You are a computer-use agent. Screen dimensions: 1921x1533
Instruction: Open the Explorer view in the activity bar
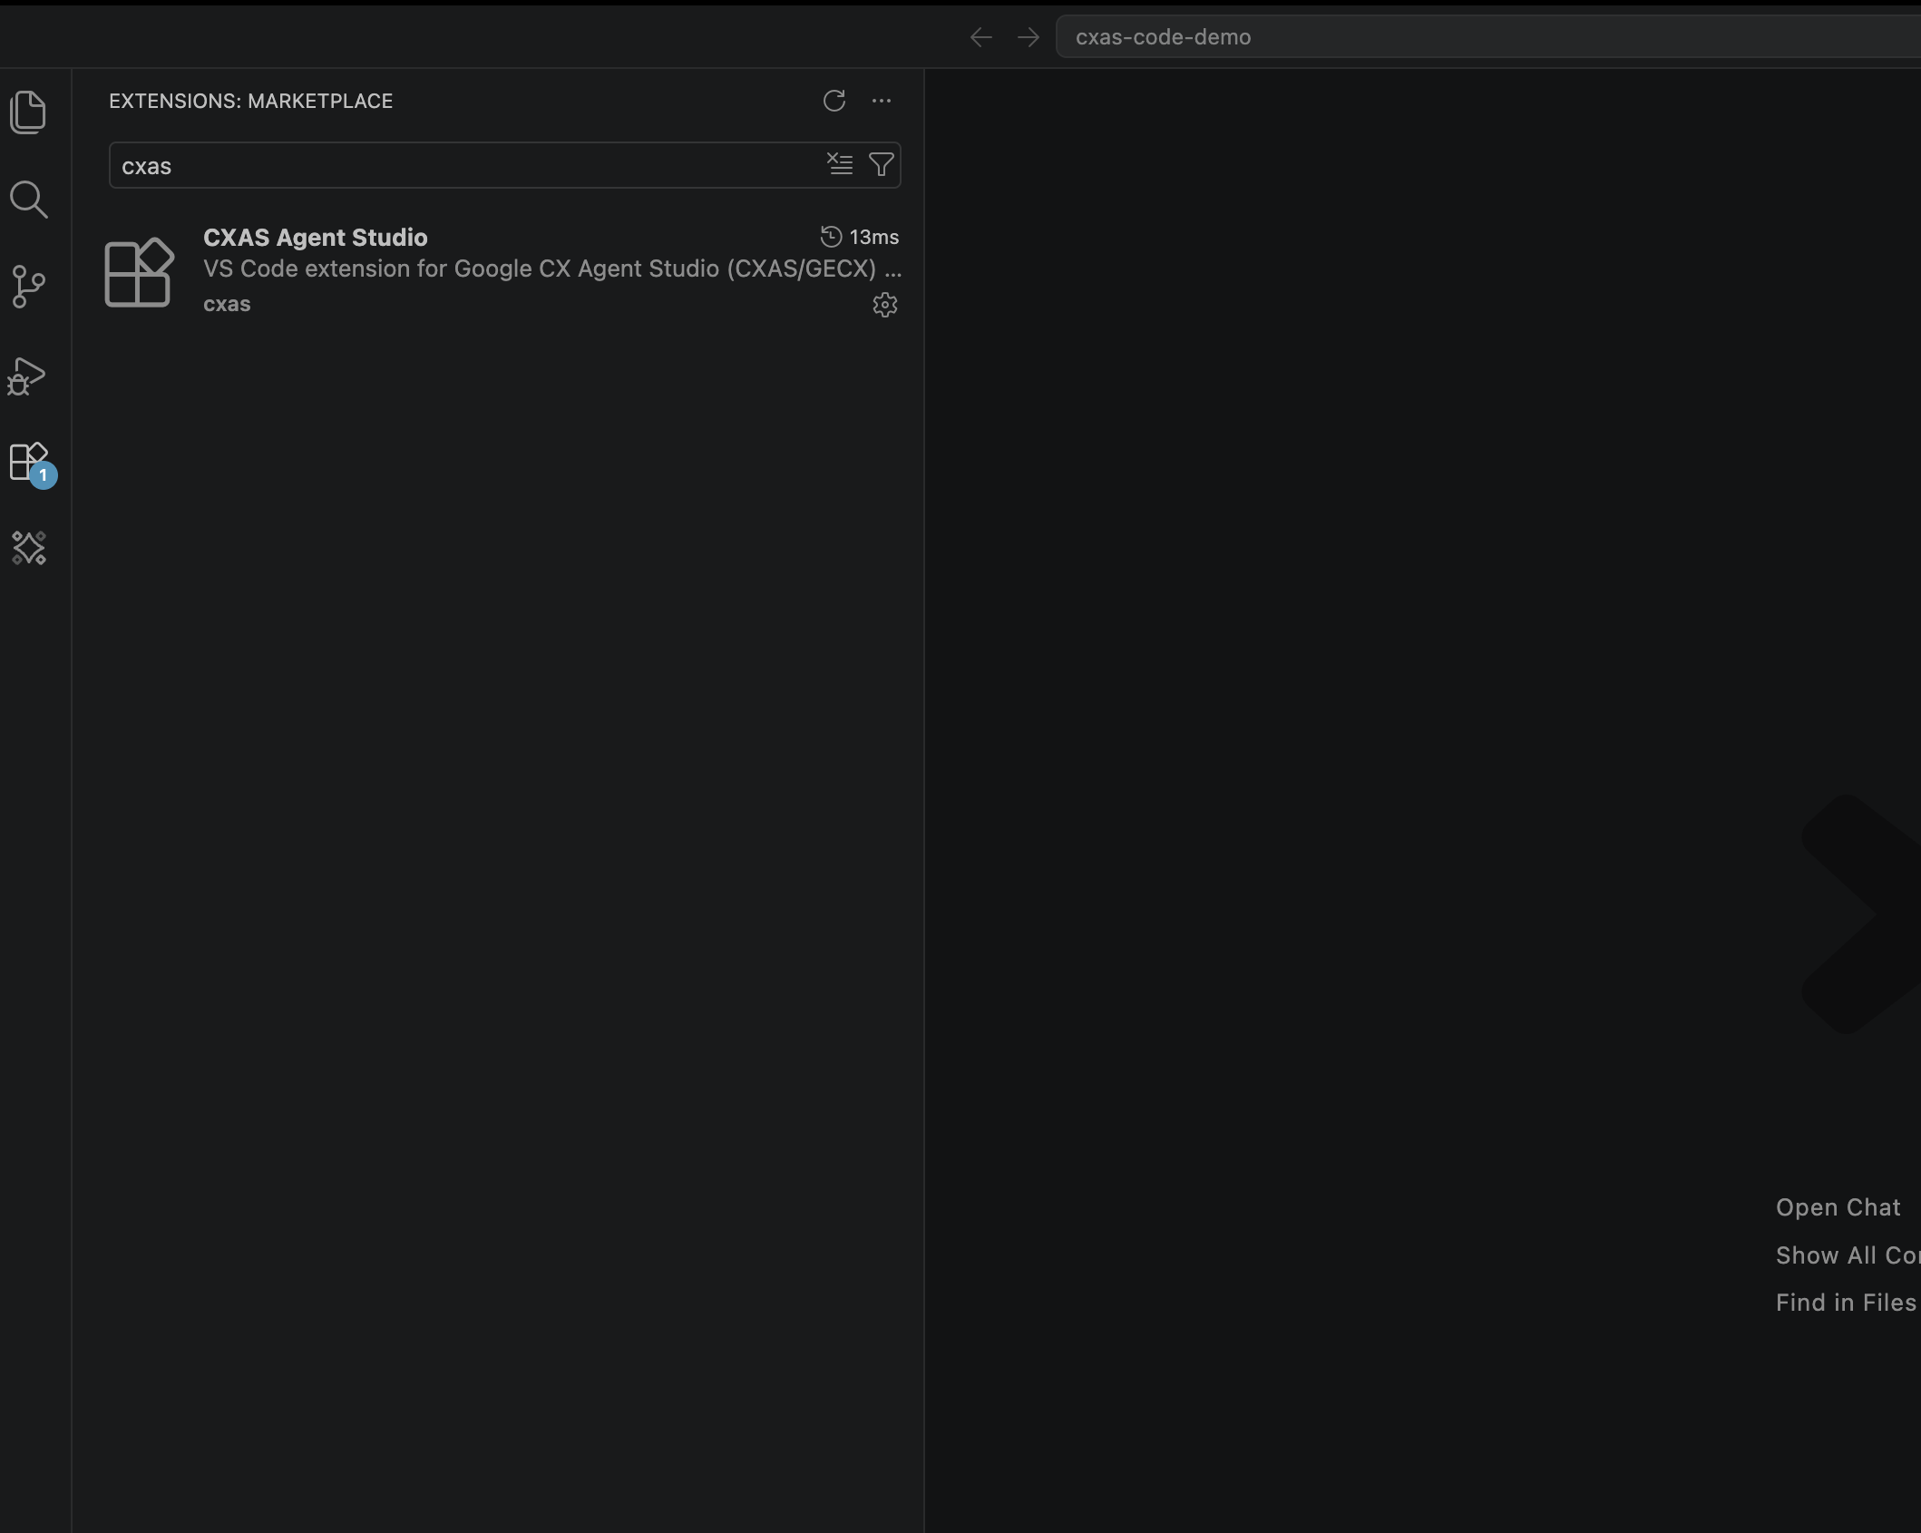click(x=28, y=112)
